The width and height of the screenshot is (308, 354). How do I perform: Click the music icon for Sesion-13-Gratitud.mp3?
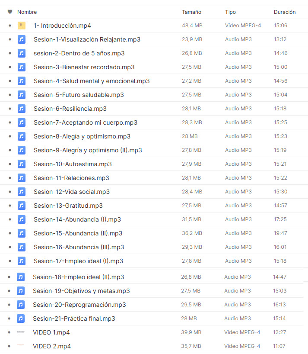tap(22, 206)
